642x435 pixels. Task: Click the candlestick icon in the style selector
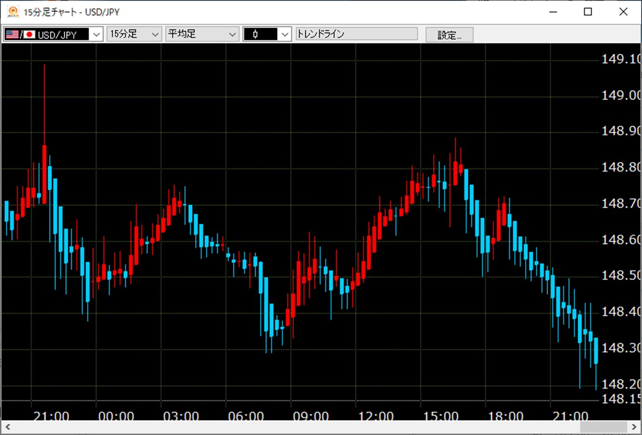click(x=255, y=35)
